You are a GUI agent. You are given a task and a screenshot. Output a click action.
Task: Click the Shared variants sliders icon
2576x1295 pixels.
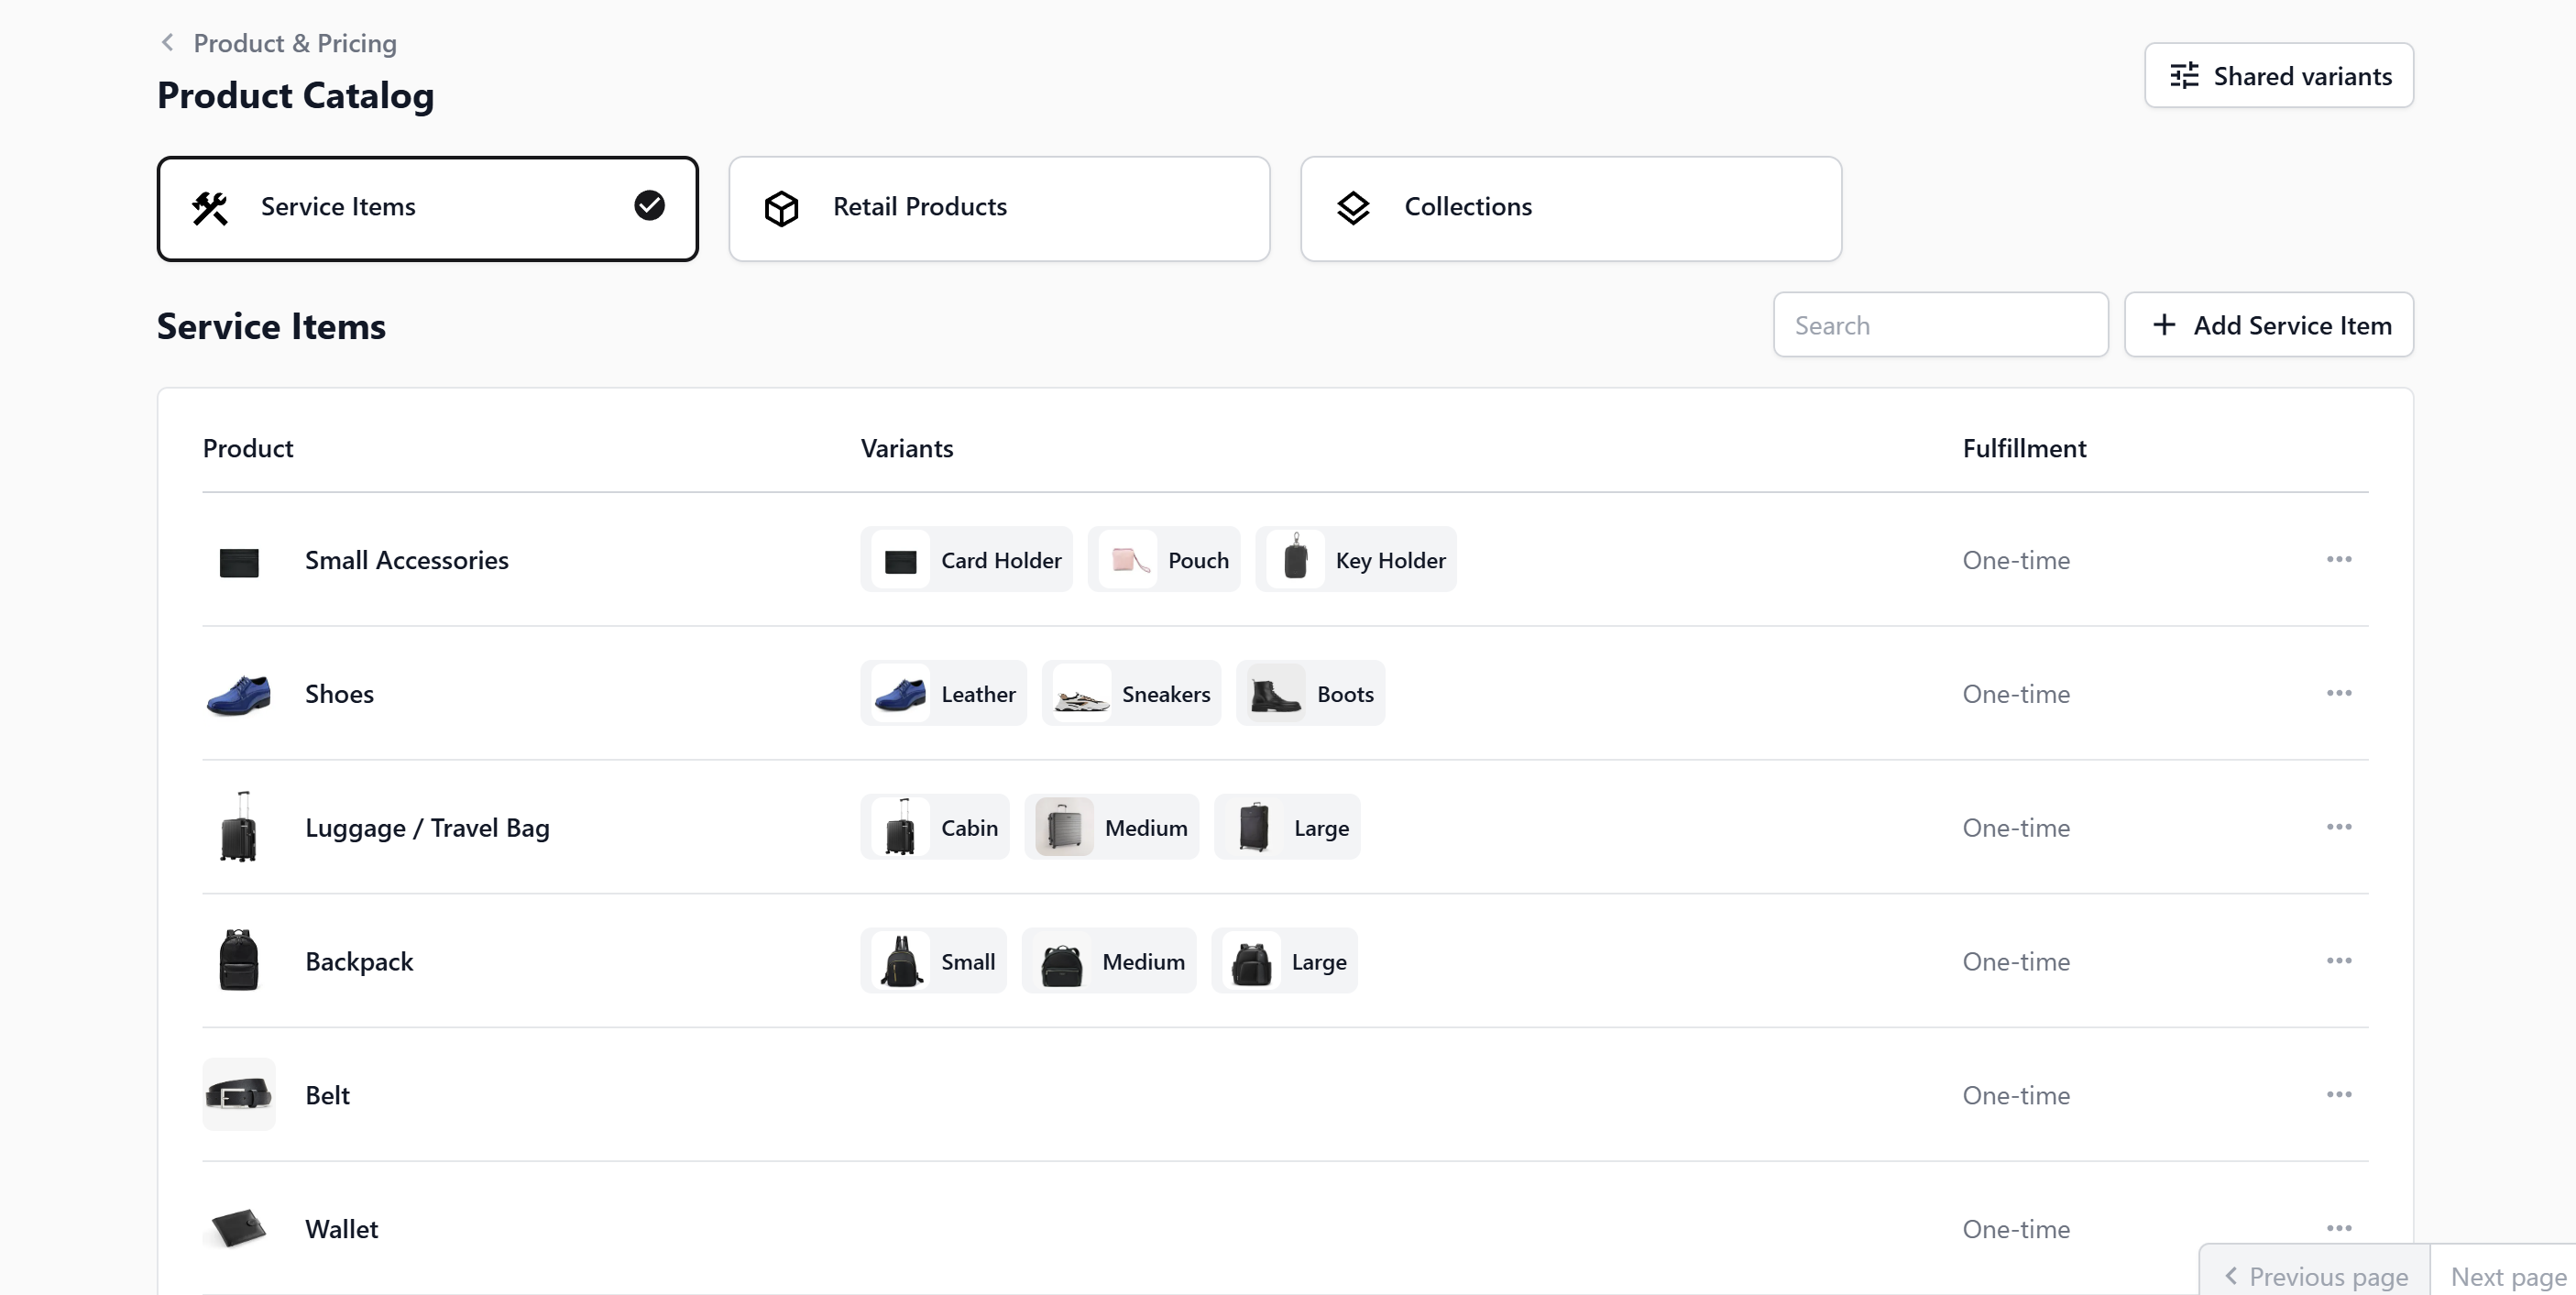click(2184, 76)
